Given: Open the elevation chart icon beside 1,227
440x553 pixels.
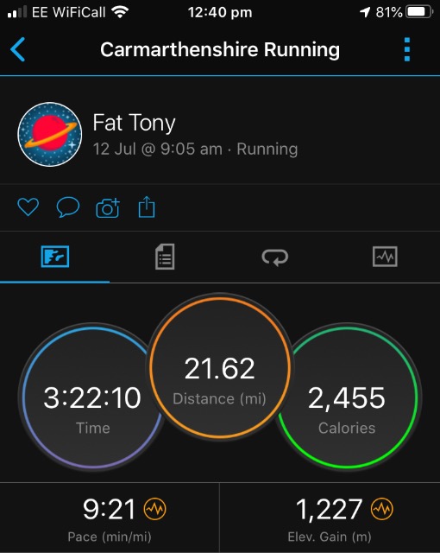Looking at the screenshot, I should [x=382, y=509].
